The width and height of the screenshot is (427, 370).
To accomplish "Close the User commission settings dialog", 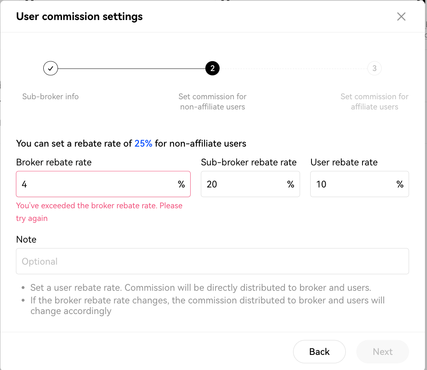I will 401,16.
